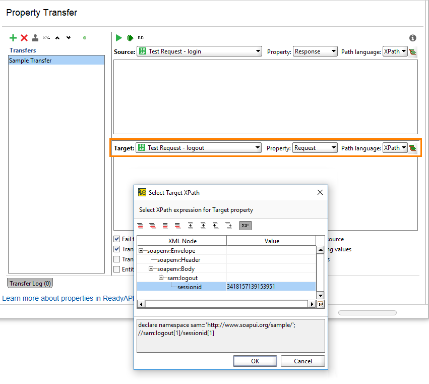Collapse the sam:logout node
Image resolution: width=429 pixels, height=384 pixels.
tap(161, 278)
